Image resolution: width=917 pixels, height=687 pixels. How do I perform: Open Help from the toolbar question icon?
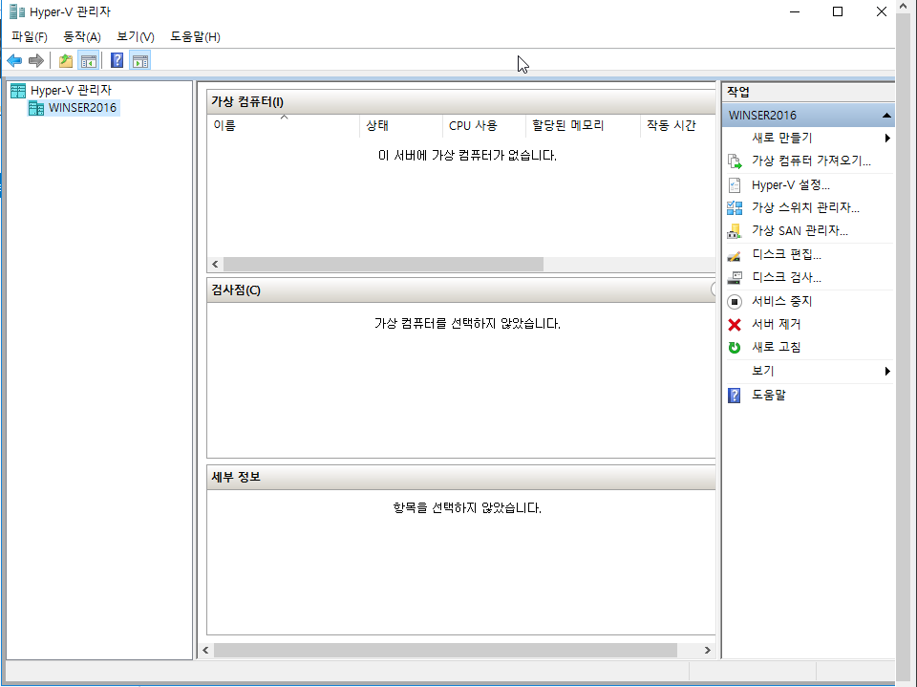pyautogui.click(x=117, y=60)
